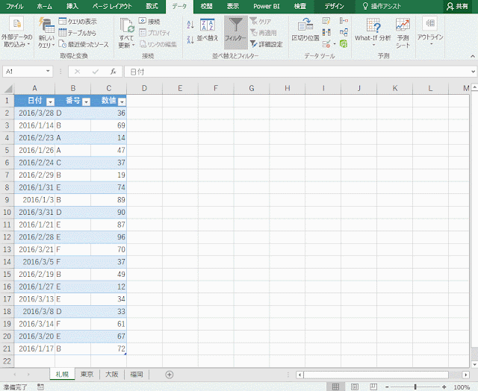Image resolution: width=478 pixels, height=391 pixels.
Task: Select Normal view in status bar
Action: click(x=335, y=387)
